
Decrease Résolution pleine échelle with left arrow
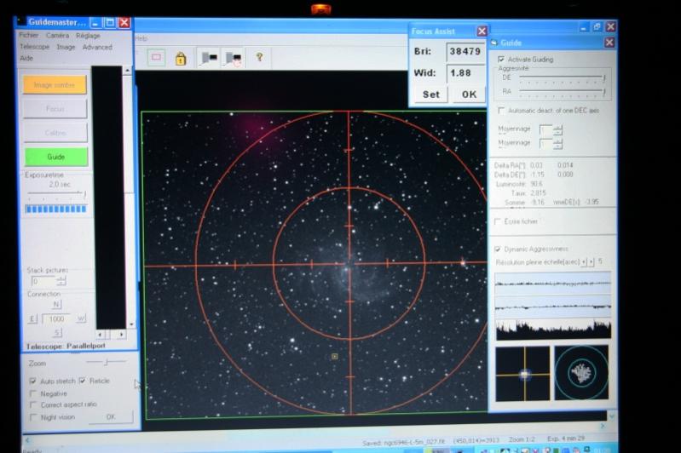584,261
